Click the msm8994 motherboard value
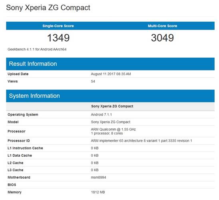219x200 pixels. click(x=98, y=178)
